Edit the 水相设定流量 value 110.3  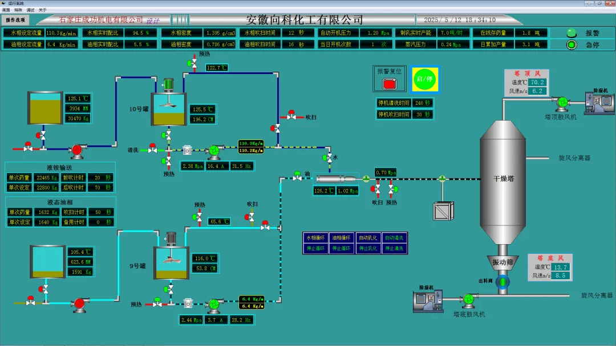pyautogui.click(x=61, y=33)
